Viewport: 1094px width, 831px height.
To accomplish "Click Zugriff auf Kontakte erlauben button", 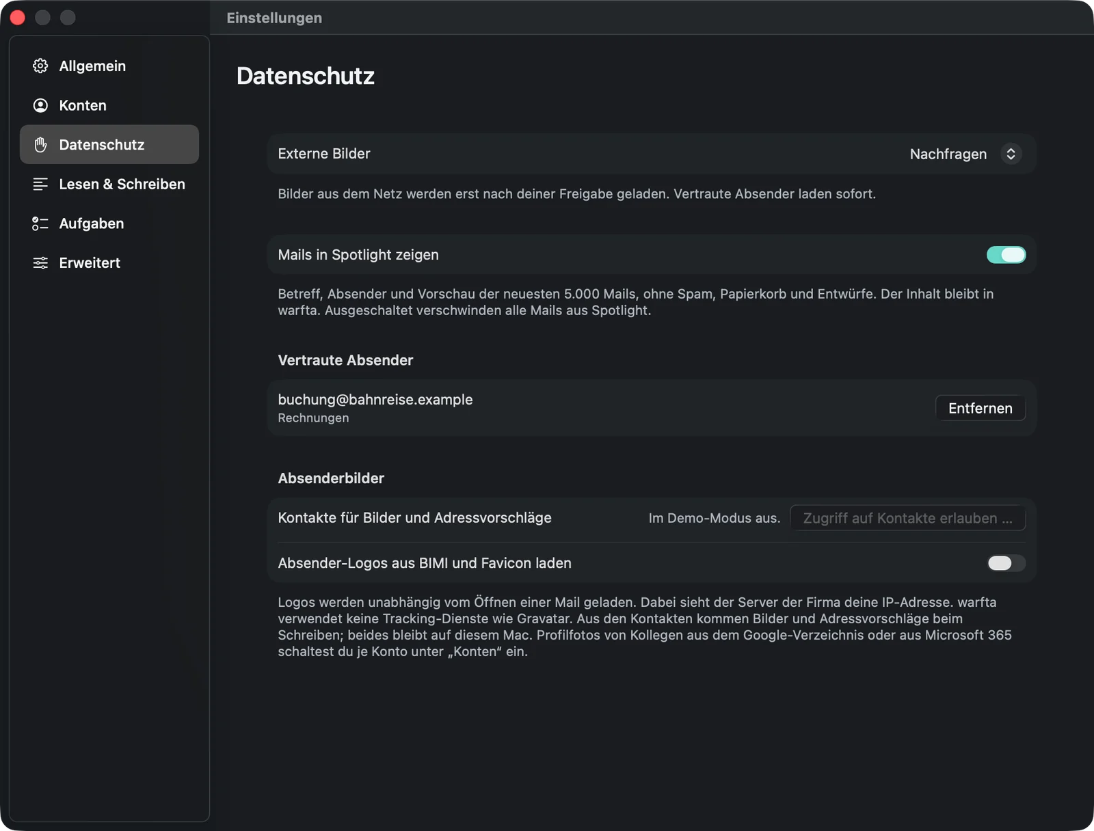I will click(x=907, y=518).
